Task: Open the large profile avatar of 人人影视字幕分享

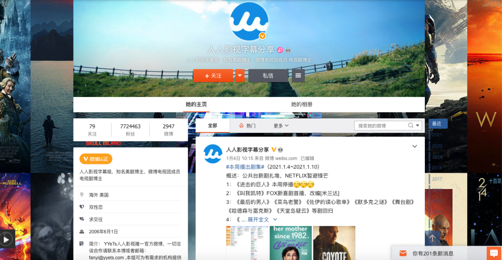Action: (x=249, y=21)
